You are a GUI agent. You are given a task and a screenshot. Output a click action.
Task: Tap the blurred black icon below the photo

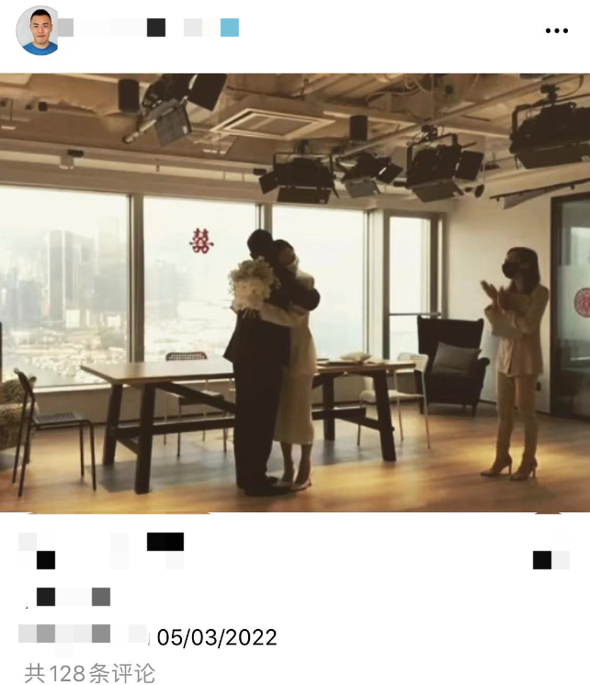click(x=165, y=542)
